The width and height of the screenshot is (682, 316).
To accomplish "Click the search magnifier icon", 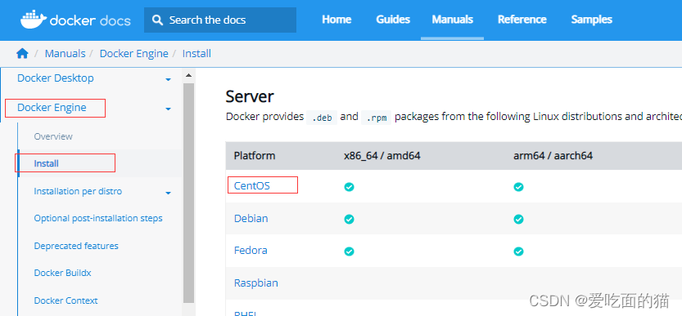I will point(158,20).
